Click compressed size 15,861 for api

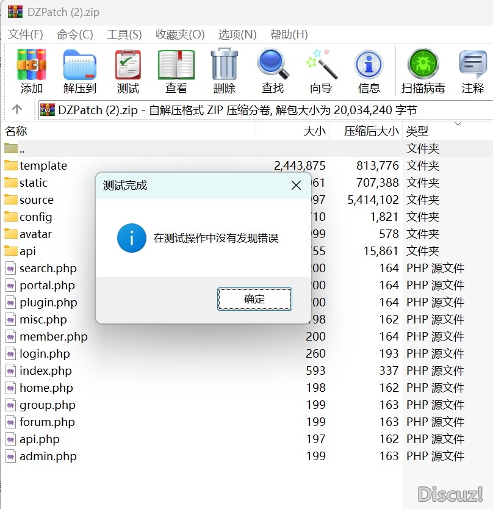(381, 251)
